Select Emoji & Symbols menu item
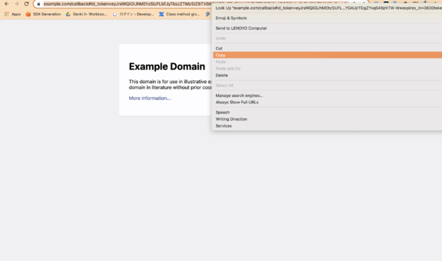This screenshot has height=261, width=442. (327, 18)
